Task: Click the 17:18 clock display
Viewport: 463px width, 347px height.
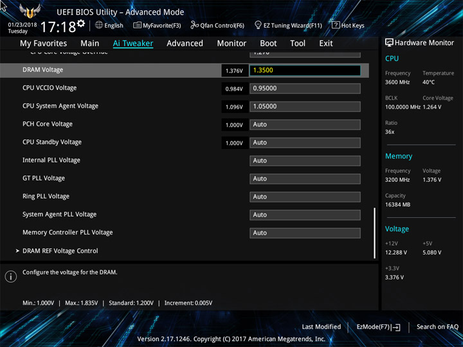Action: click(58, 27)
